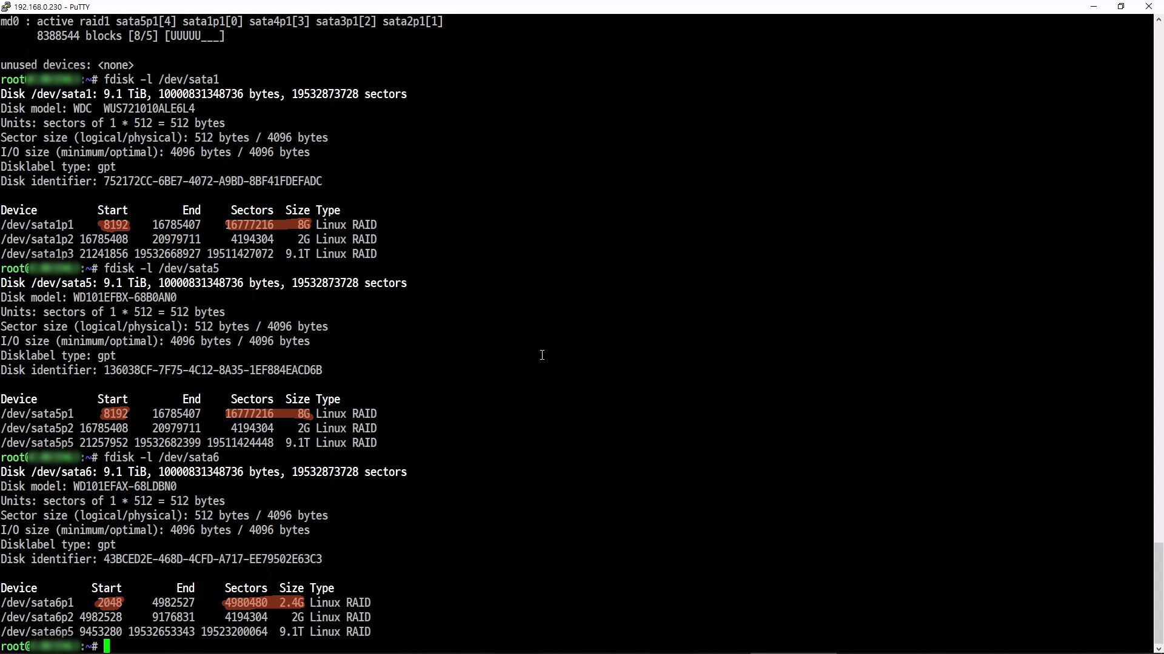Image resolution: width=1164 pixels, height=654 pixels.
Task: Click the fdisk -l /dev/sata1 command text
Action: (161, 79)
